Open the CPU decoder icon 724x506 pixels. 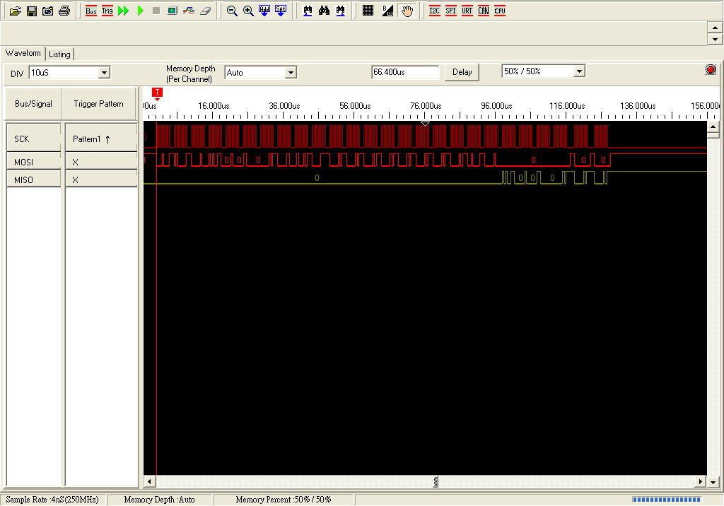click(500, 11)
